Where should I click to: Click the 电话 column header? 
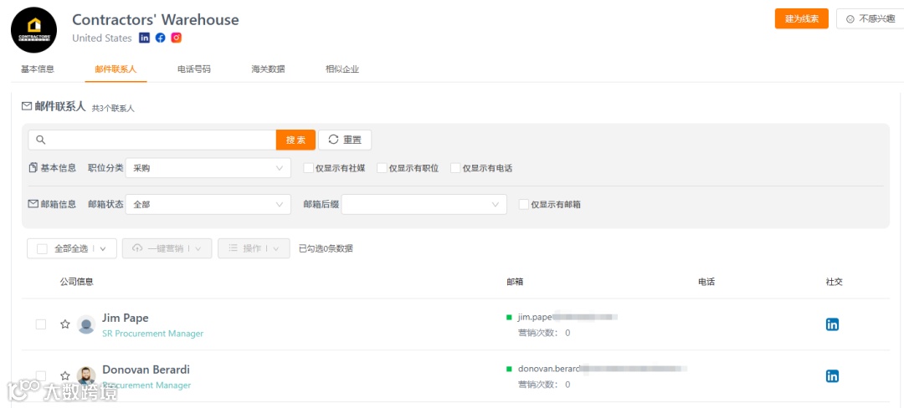pos(706,282)
